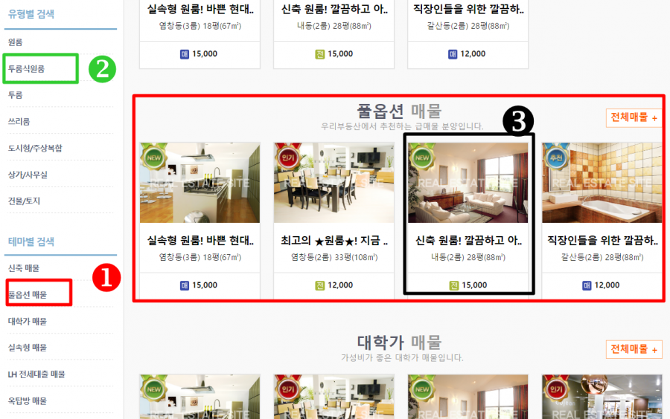Click 추천 badge on the bathroom listing
The width and height of the screenshot is (670, 419).
556,157
